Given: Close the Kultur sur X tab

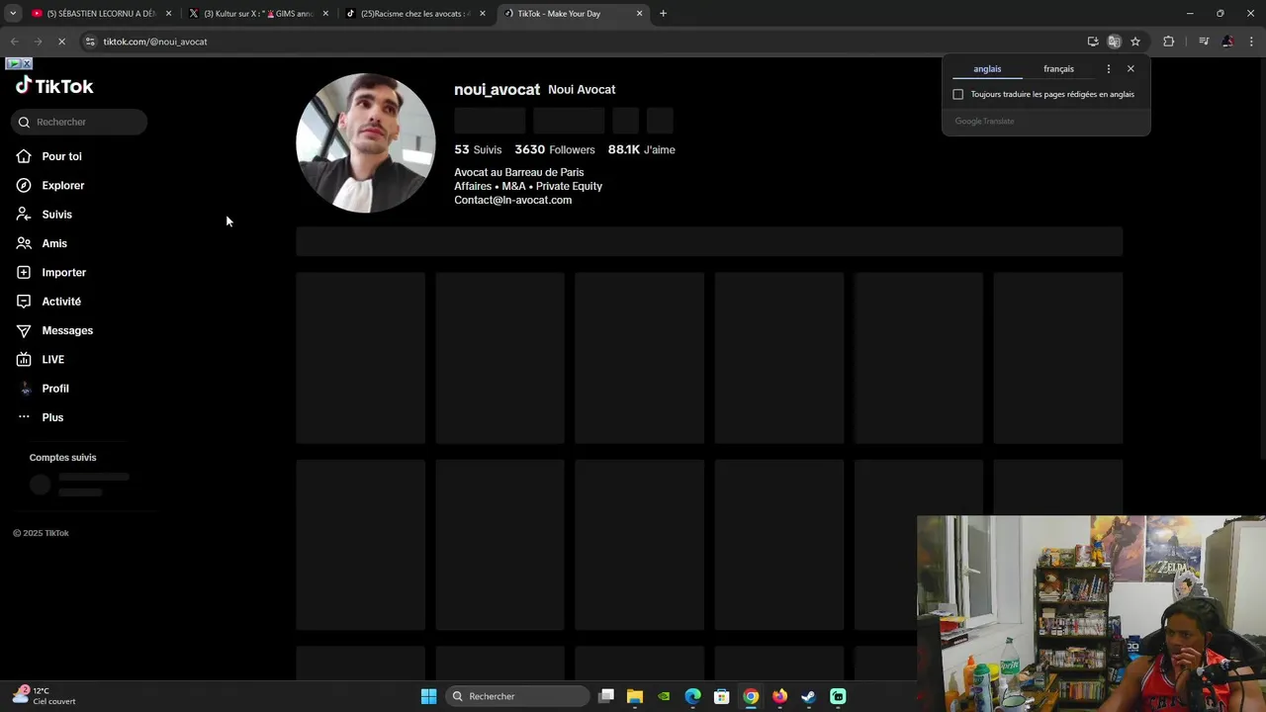Looking at the screenshot, I should 325,14.
